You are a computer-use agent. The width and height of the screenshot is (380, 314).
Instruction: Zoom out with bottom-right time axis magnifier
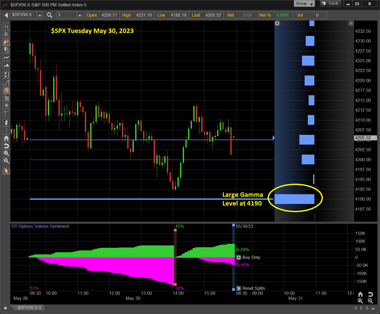pos(370,301)
